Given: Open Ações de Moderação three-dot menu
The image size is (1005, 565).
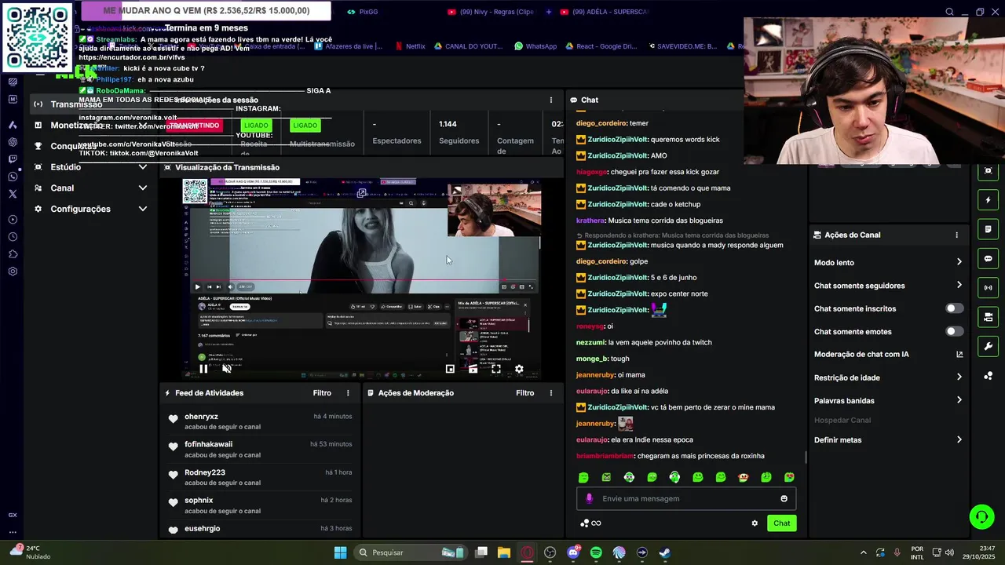Looking at the screenshot, I should (x=550, y=393).
